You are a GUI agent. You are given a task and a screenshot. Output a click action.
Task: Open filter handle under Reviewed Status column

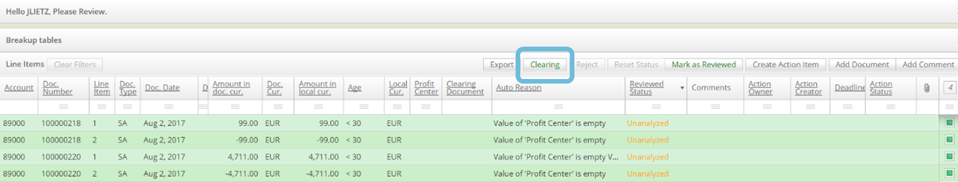tap(656, 107)
